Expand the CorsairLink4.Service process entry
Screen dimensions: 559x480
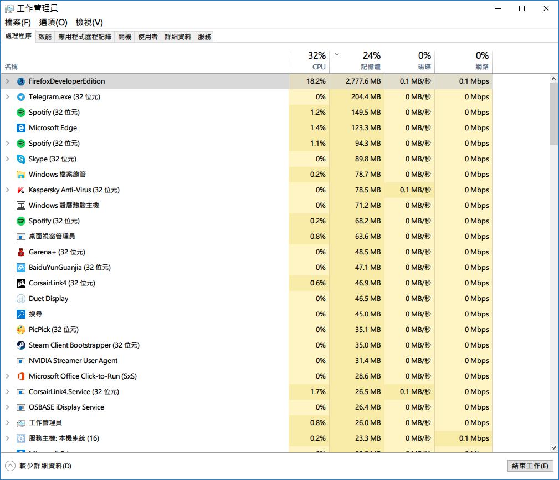tap(7, 392)
